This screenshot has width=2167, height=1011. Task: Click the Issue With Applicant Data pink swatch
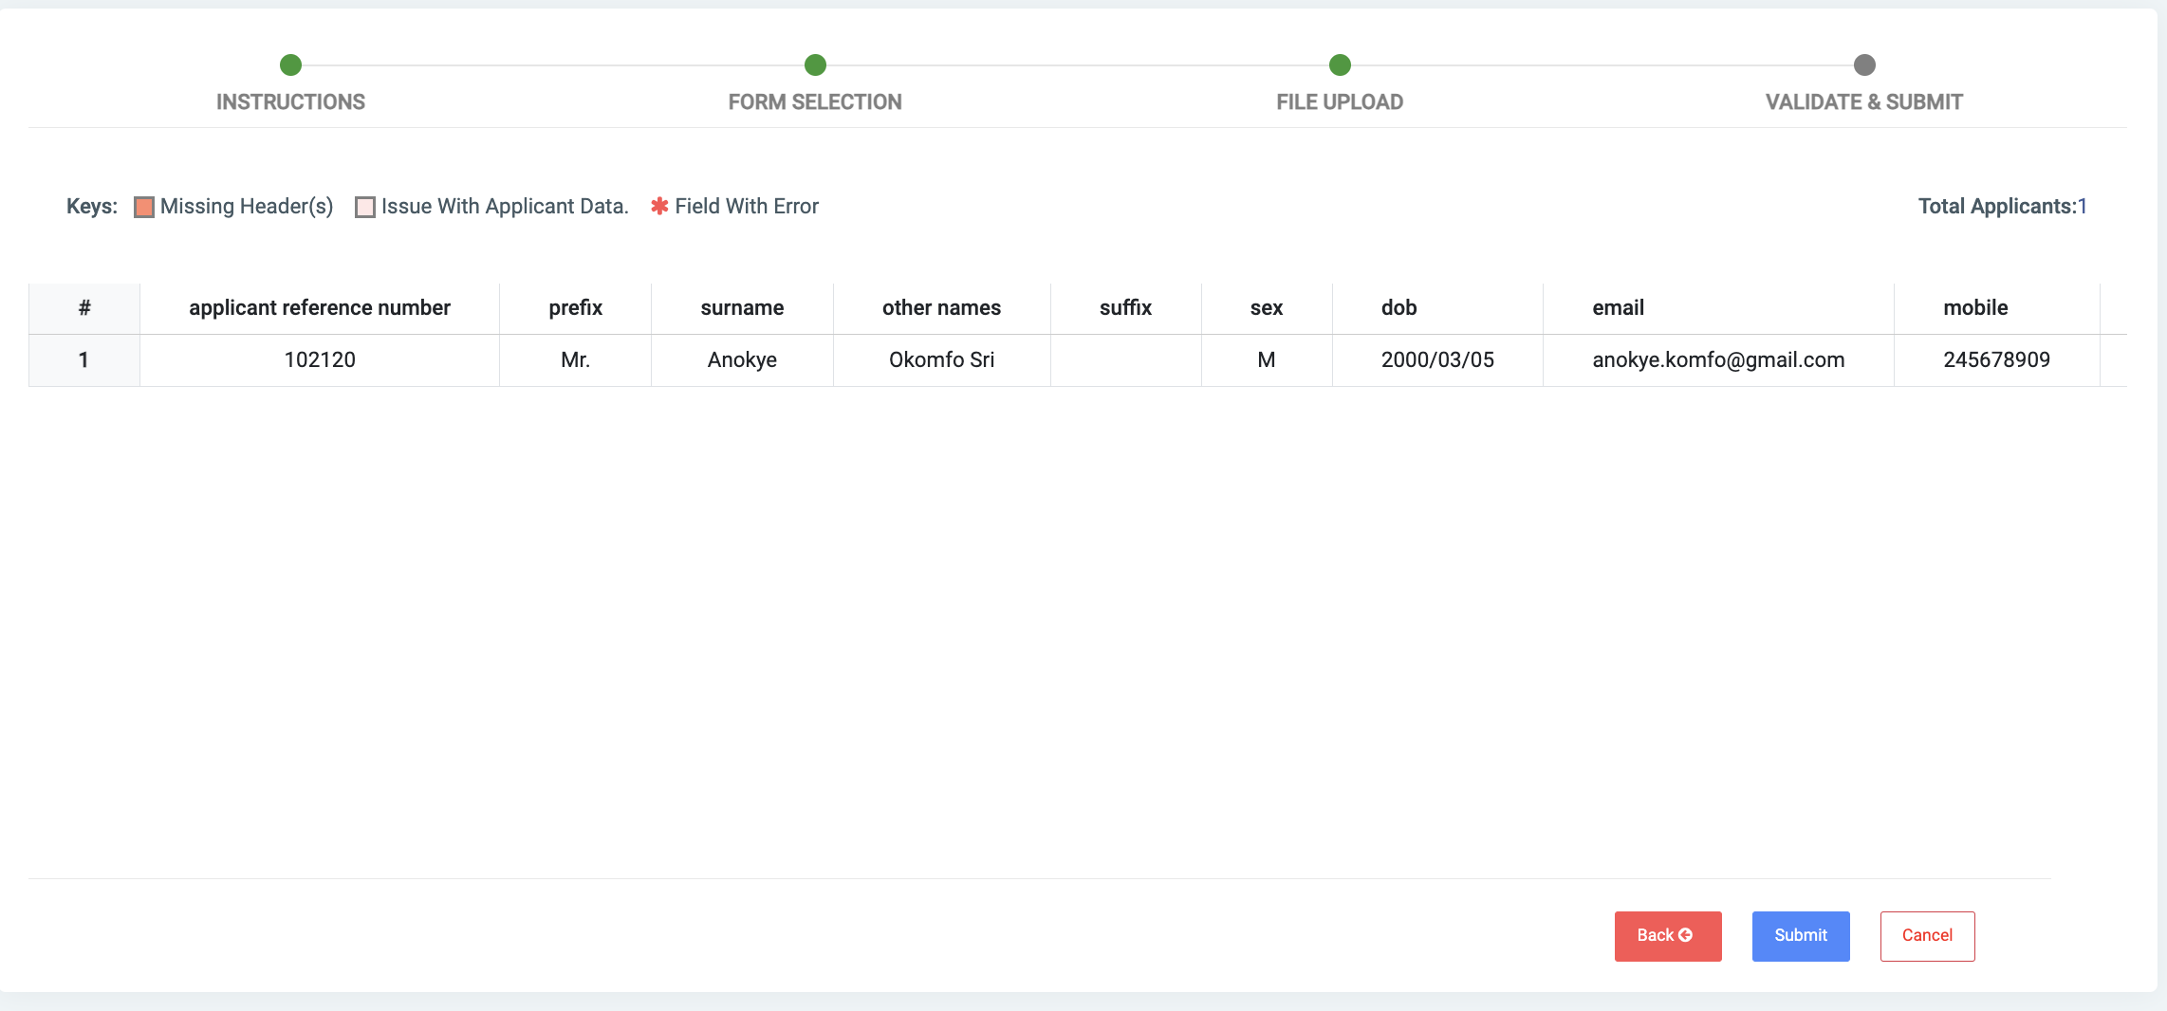coord(365,207)
